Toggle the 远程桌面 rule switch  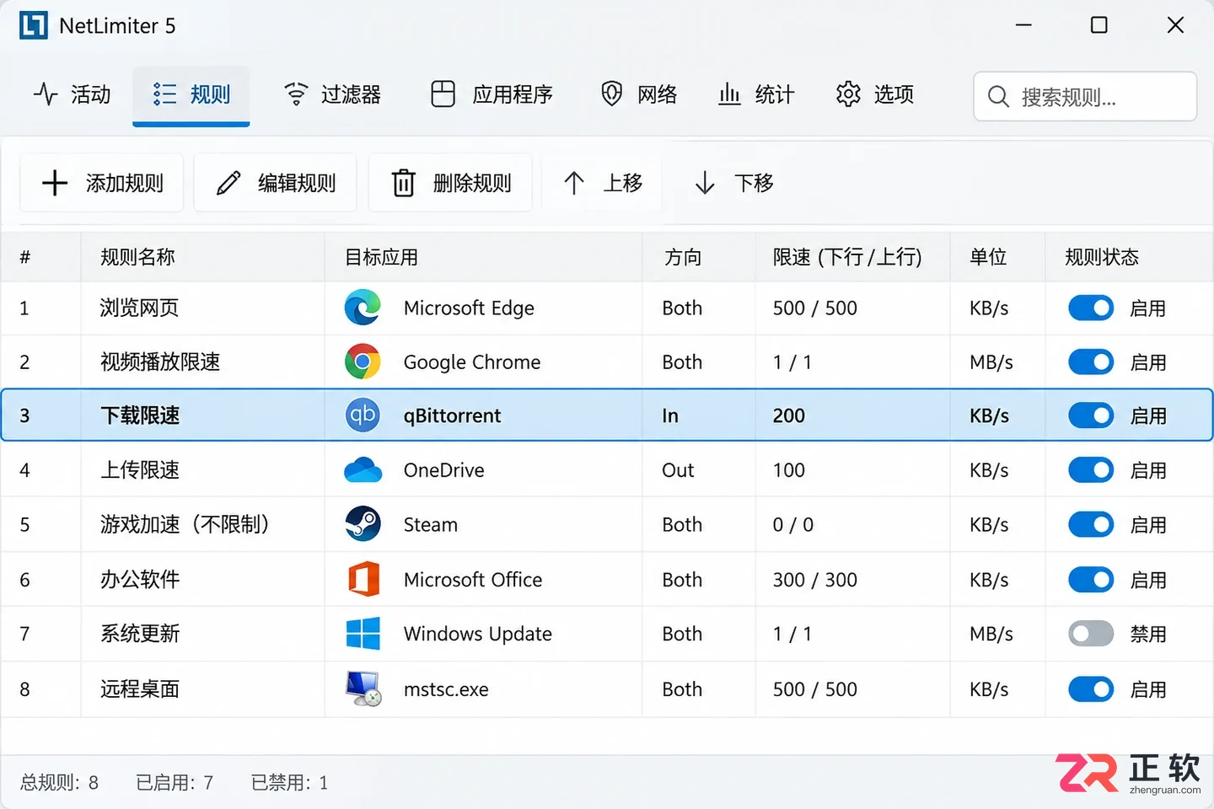point(1091,689)
